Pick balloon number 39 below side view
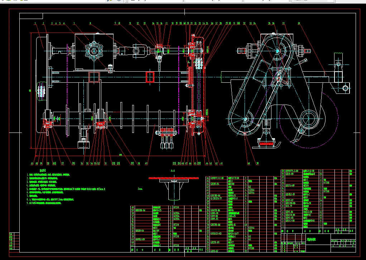The width and height of the screenshot is (366, 260). pos(257,163)
